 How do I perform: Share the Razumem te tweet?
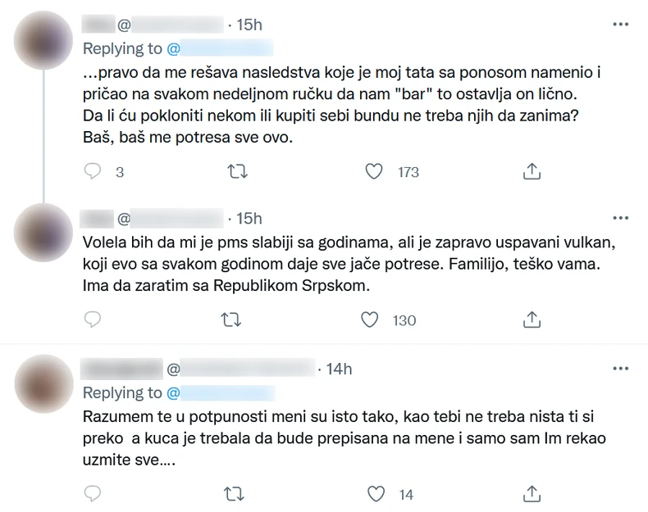[x=532, y=494]
